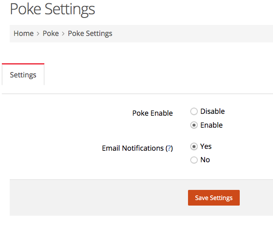This screenshot has height=230, width=273.
Task: Open Poke breadcrumb link
Action: 51,33
